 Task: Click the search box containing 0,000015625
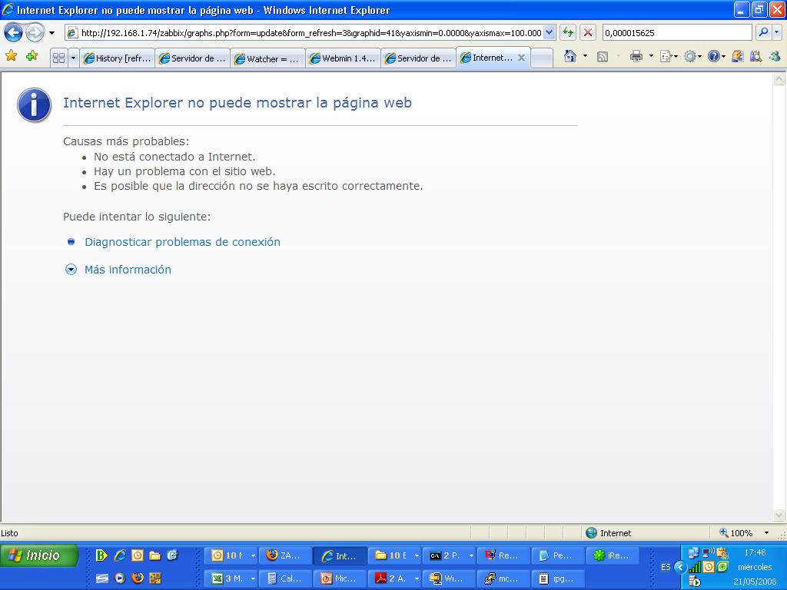click(676, 33)
